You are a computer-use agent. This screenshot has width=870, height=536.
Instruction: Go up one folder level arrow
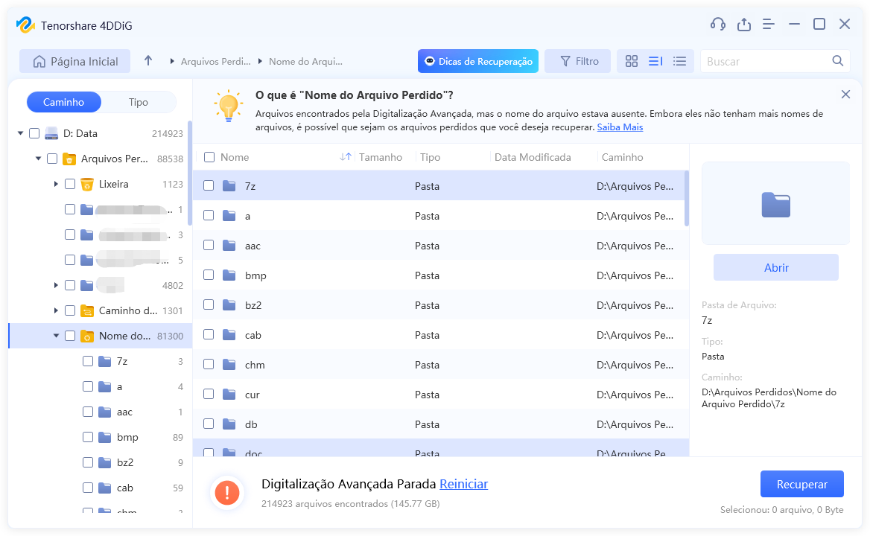(148, 61)
